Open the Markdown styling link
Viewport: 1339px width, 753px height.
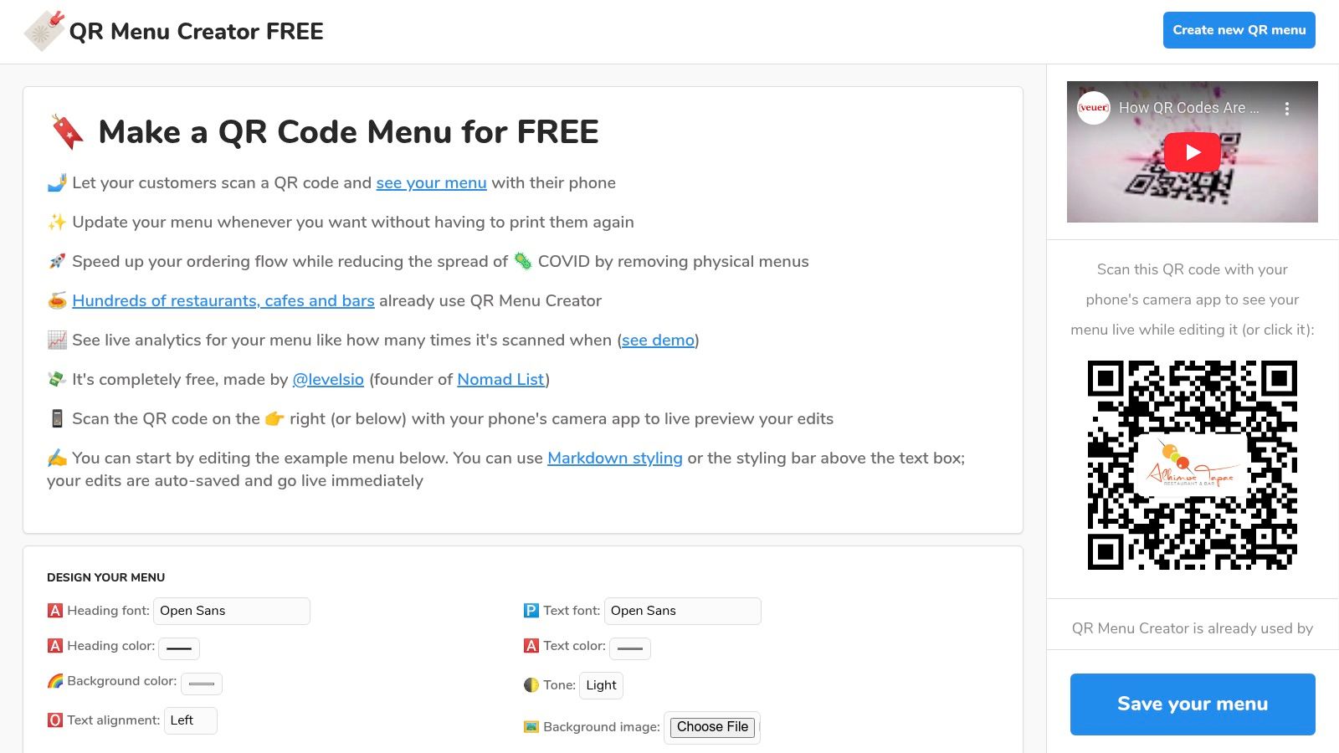(x=615, y=458)
